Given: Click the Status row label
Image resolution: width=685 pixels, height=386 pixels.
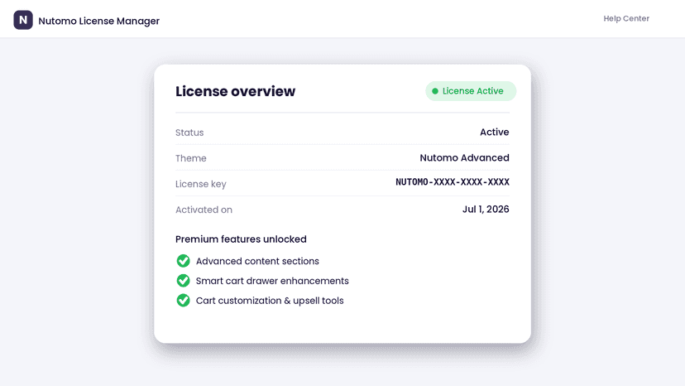Looking at the screenshot, I should click(189, 133).
